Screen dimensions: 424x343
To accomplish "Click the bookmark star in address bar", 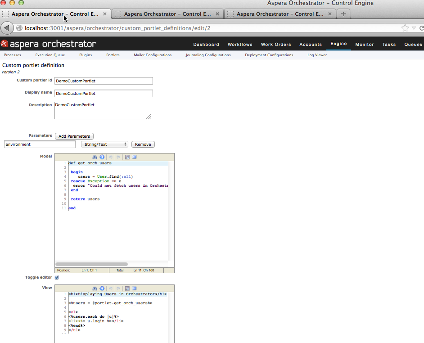I will [x=405, y=28].
